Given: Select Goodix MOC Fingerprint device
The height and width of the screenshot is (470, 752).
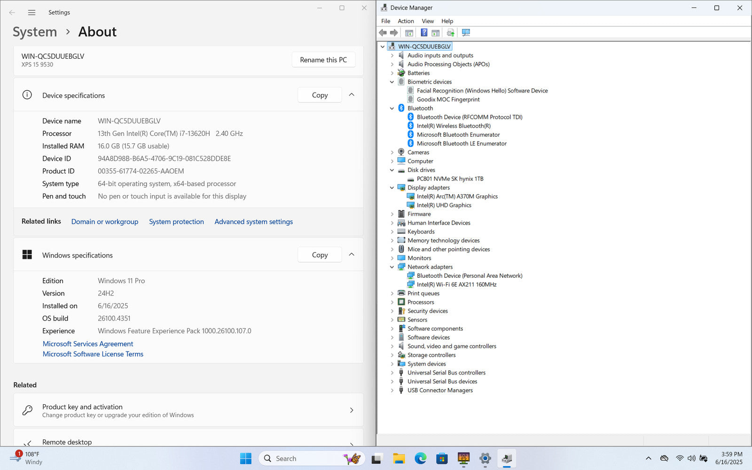Looking at the screenshot, I should pos(448,100).
